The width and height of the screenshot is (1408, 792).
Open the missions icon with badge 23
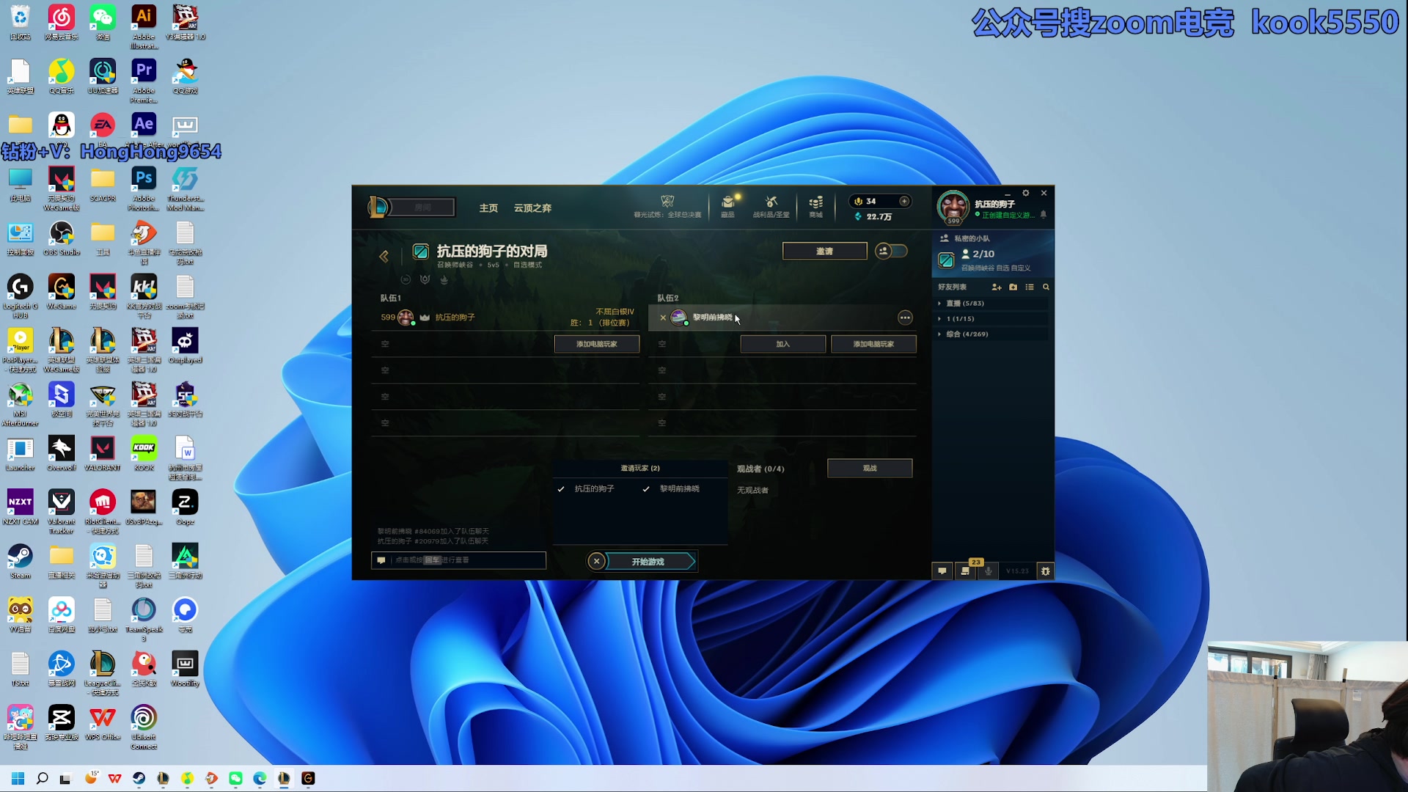pyautogui.click(x=965, y=571)
